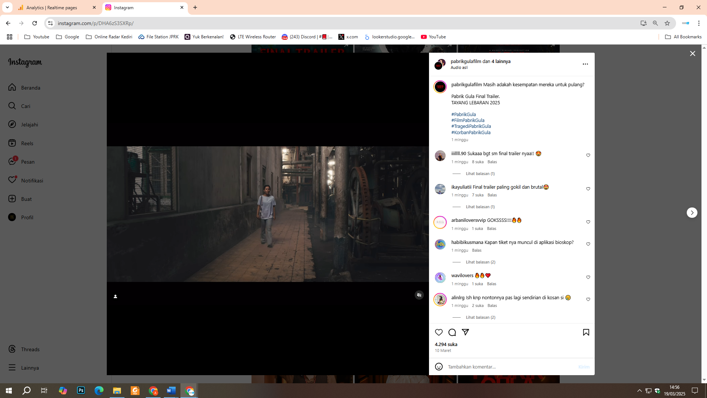Show tagged people icon on video
Image resolution: width=707 pixels, height=398 pixels.
pyautogui.click(x=115, y=296)
